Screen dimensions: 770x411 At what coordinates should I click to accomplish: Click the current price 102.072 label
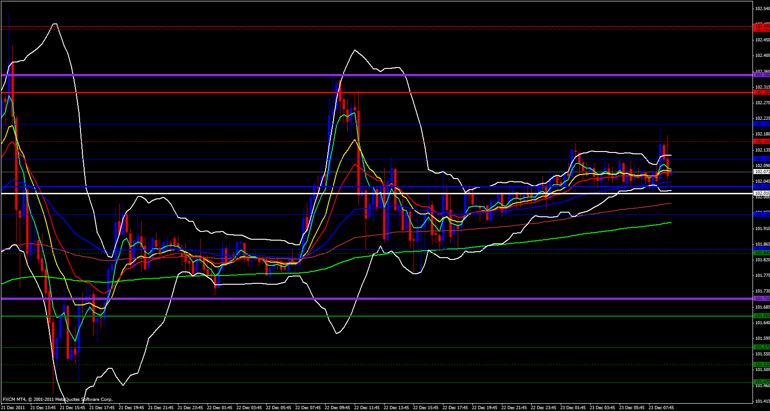[762, 172]
